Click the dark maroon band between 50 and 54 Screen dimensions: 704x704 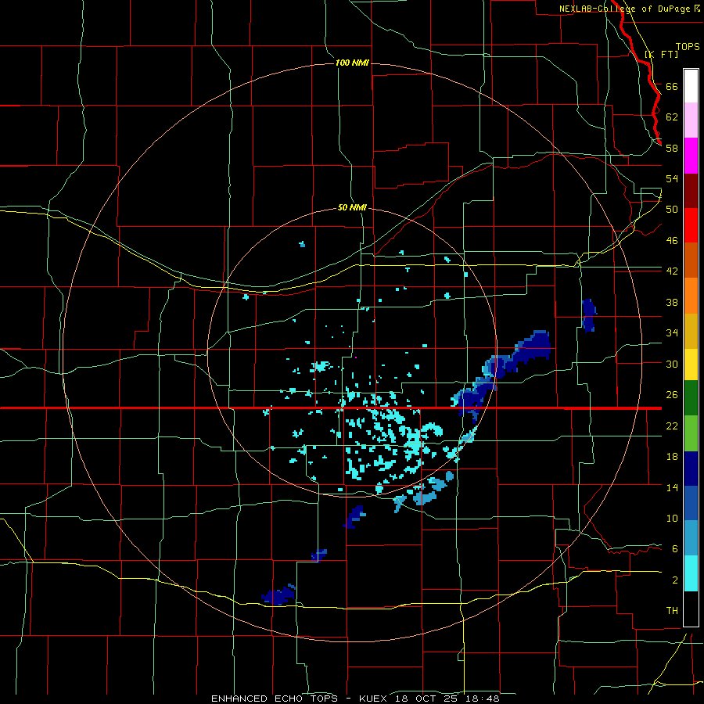[x=691, y=190]
